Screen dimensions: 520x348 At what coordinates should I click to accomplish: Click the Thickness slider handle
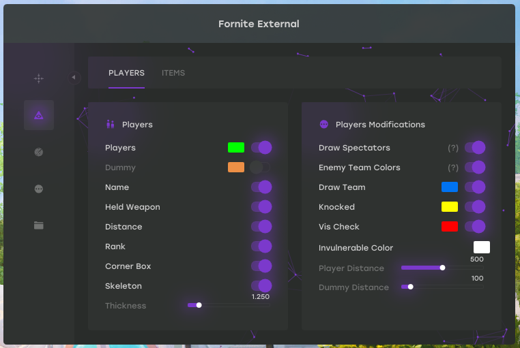point(199,305)
